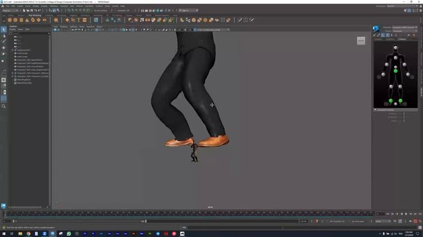Click the view cube in the viewport

(361, 41)
